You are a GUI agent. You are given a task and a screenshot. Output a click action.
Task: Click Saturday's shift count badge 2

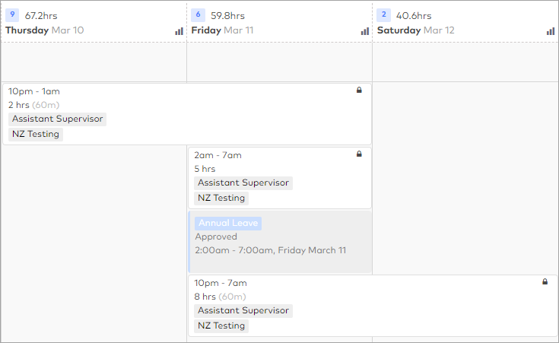[x=383, y=15]
